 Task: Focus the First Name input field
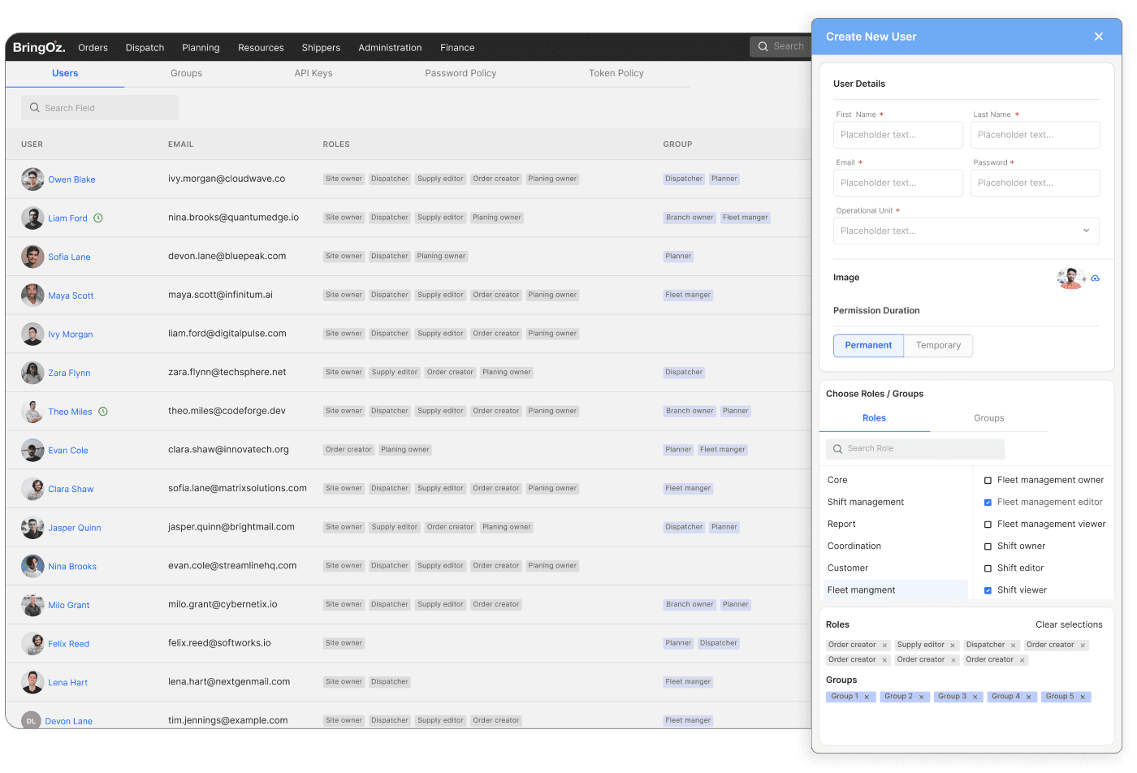point(898,135)
